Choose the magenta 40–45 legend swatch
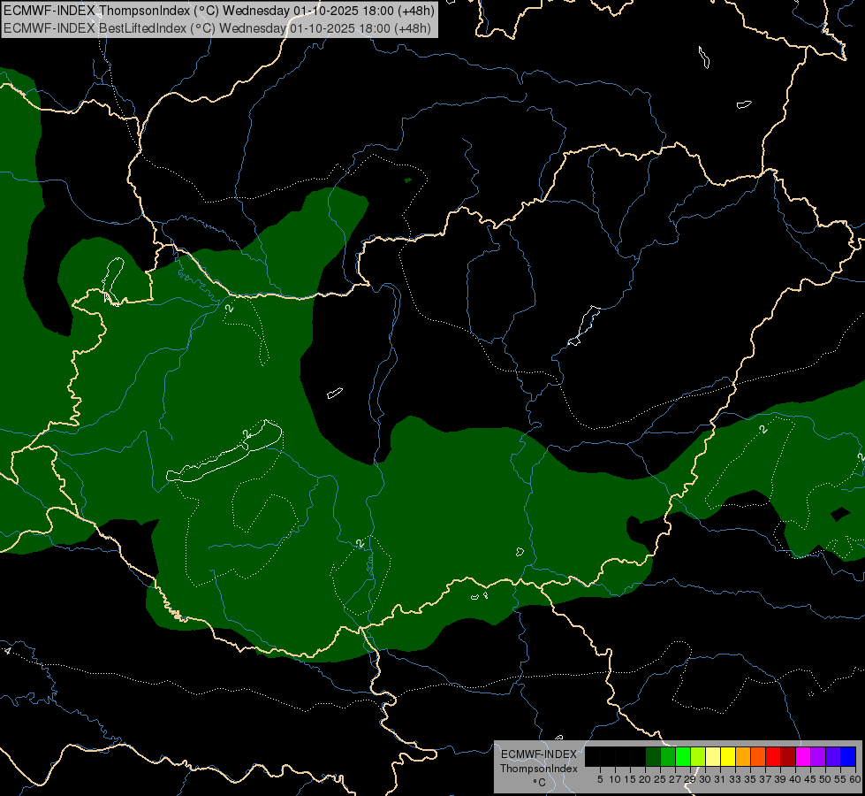 (803, 756)
